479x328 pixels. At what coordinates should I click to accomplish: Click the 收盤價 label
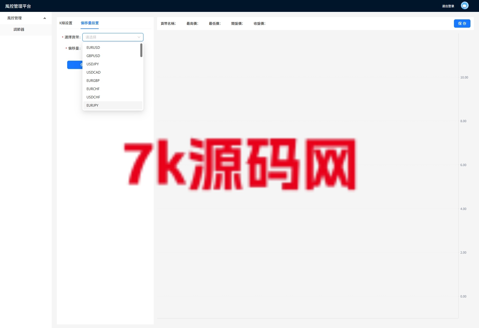point(259,24)
